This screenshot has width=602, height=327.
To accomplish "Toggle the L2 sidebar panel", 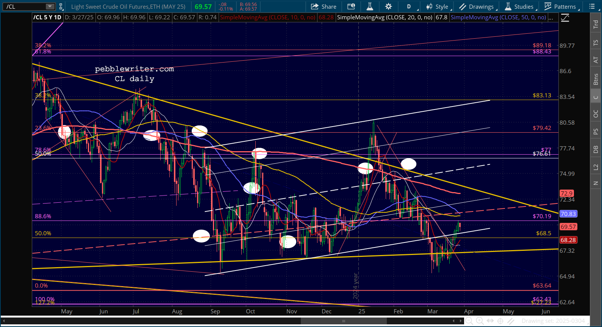I will click(596, 167).
